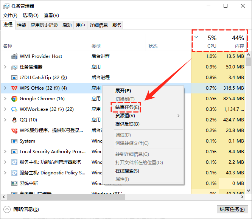Click the horizontal scrollbar right arrow
This screenshot has height=219, width=252.
(242, 197)
